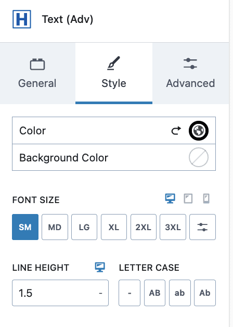Click the General tab briefcase icon

(37, 64)
